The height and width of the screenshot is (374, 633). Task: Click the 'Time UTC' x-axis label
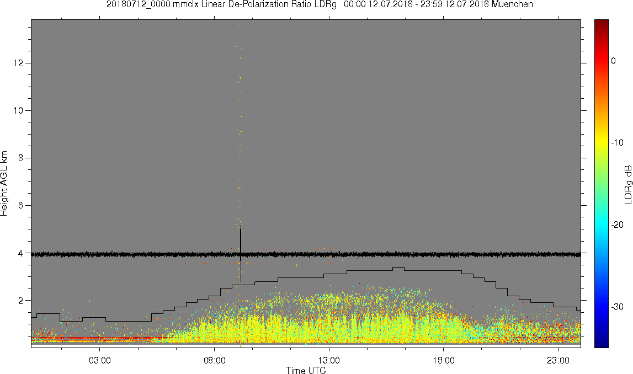click(x=306, y=370)
